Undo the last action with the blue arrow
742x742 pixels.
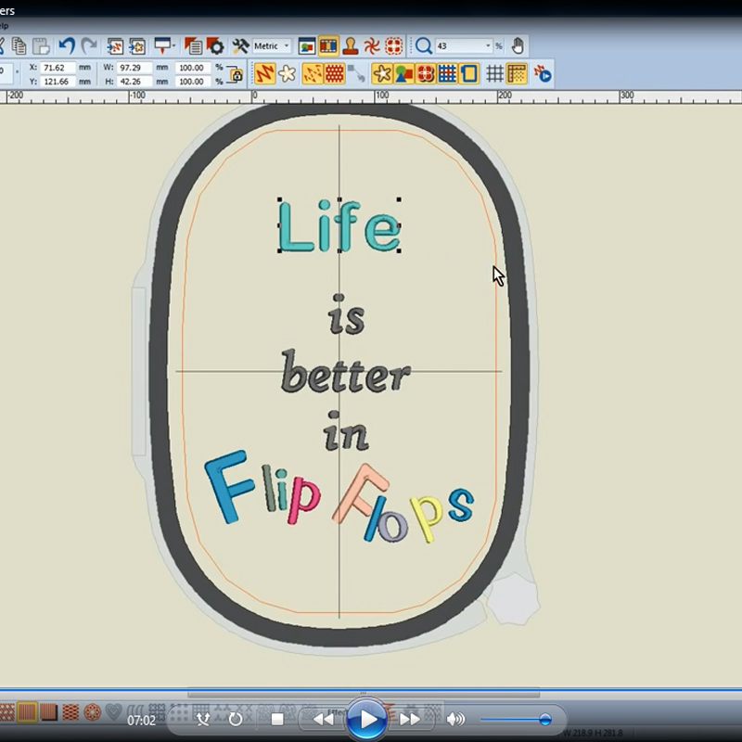(67, 45)
